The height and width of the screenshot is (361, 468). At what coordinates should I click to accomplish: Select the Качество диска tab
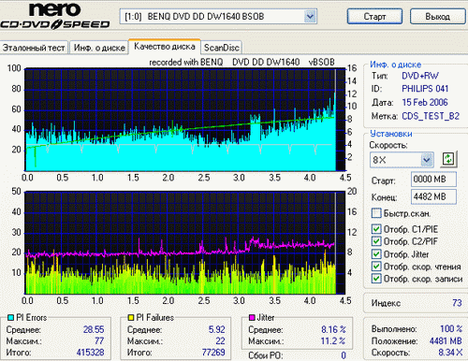point(165,47)
